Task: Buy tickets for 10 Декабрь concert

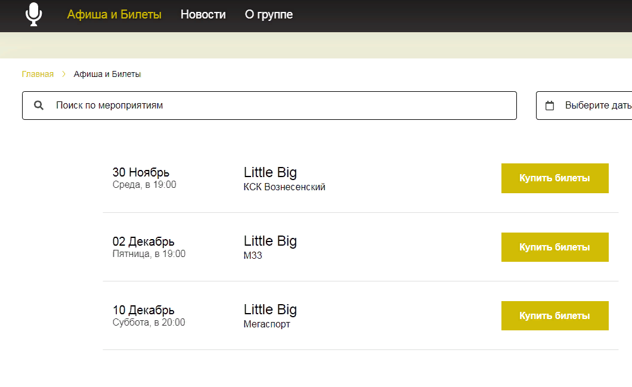Action: tap(555, 315)
